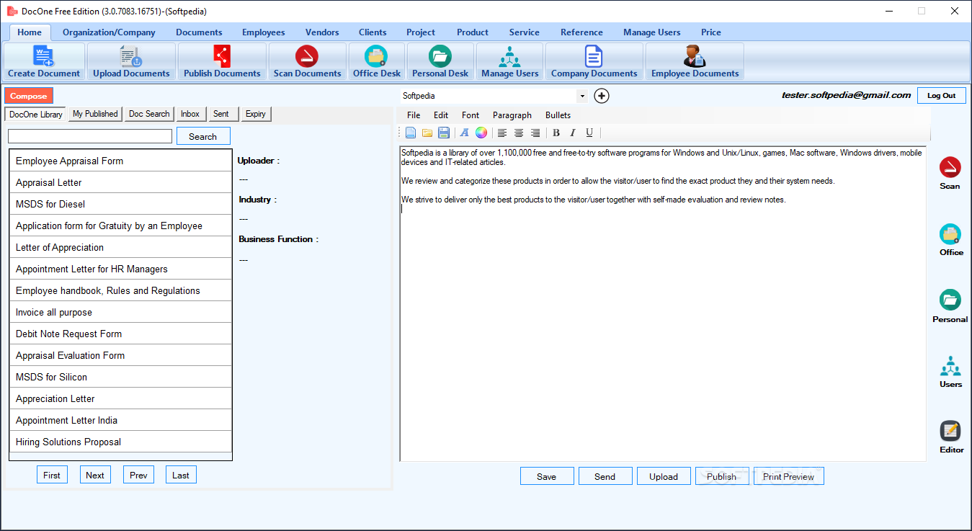Expand the Softpedia combo box
Image resolution: width=972 pixels, height=531 pixels.
click(582, 96)
